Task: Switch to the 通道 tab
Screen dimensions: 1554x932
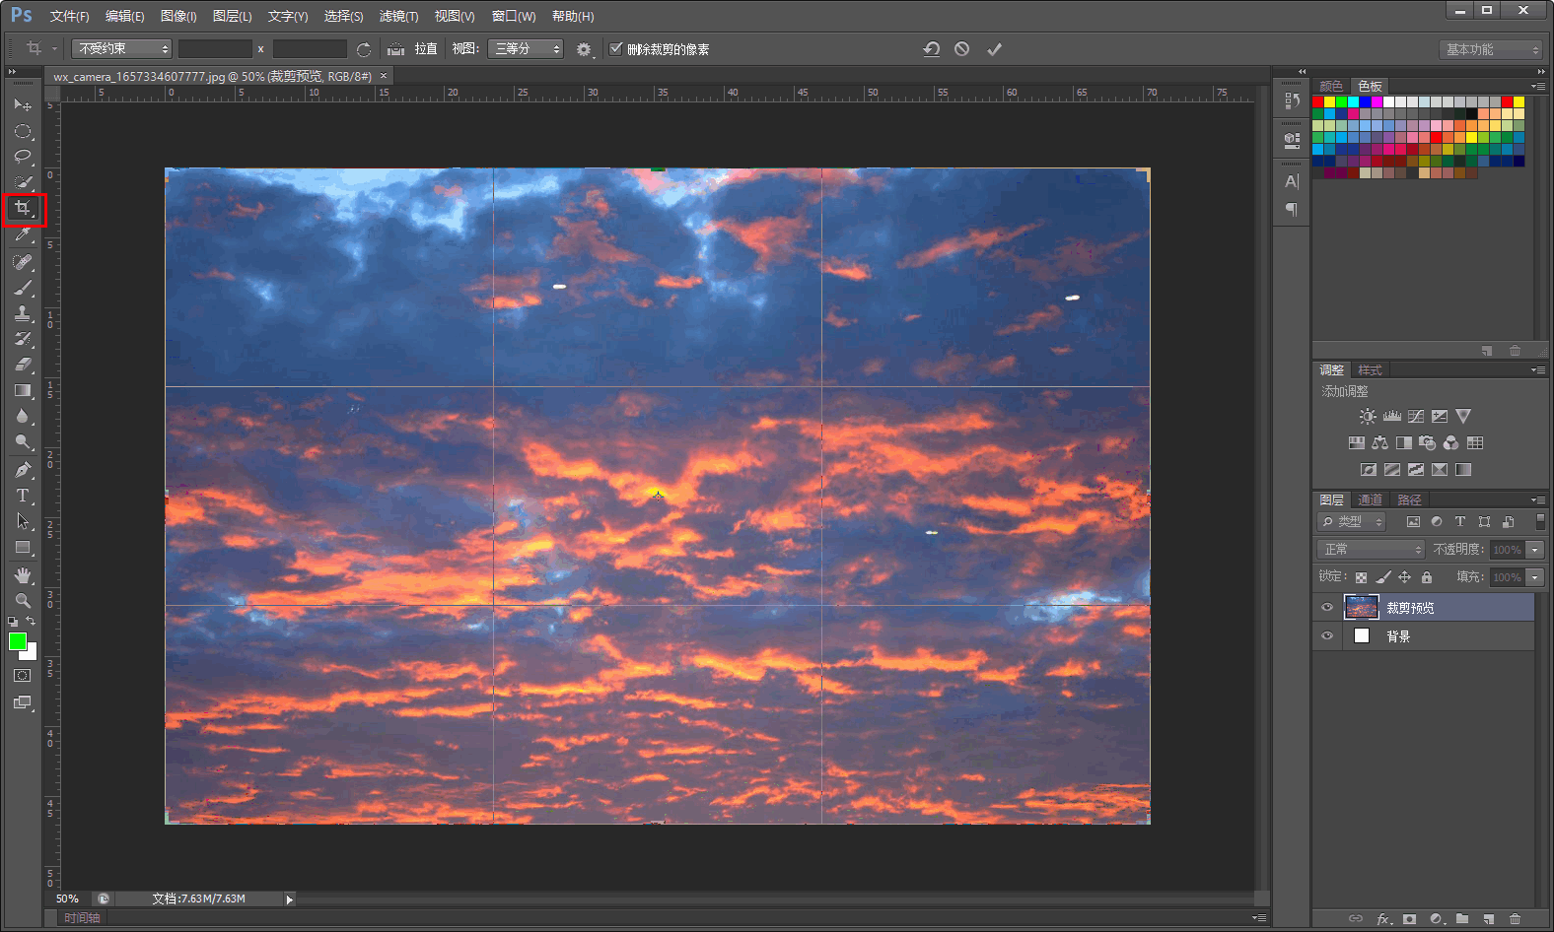Action: pyautogui.click(x=1370, y=499)
